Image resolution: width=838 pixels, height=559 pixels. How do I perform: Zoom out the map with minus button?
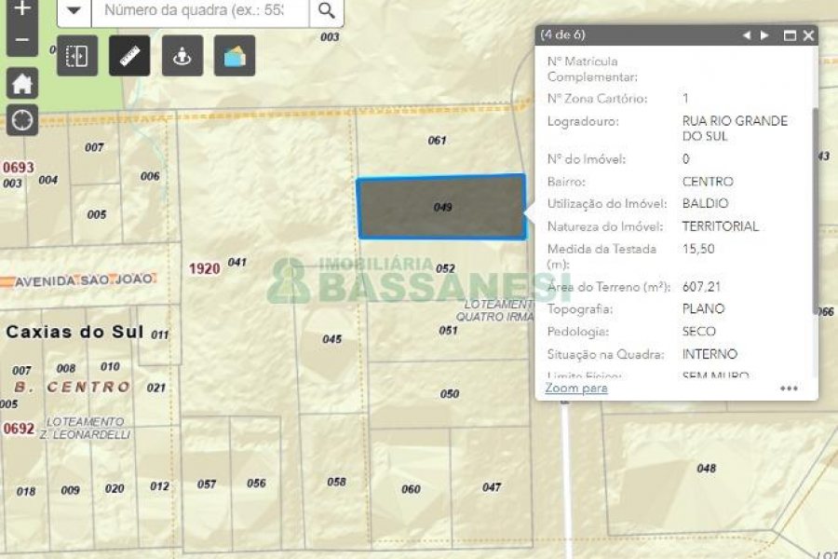(22, 41)
